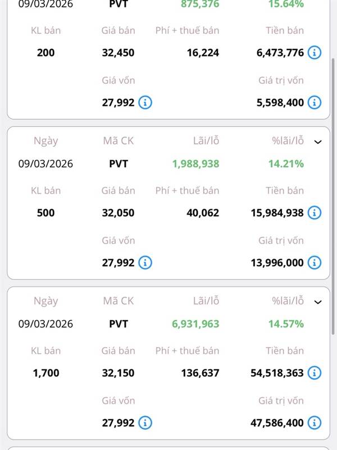The width and height of the screenshot is (337, 450).
Task: Open info icon beside cost value 47,586,400
Action: (315, 422)
